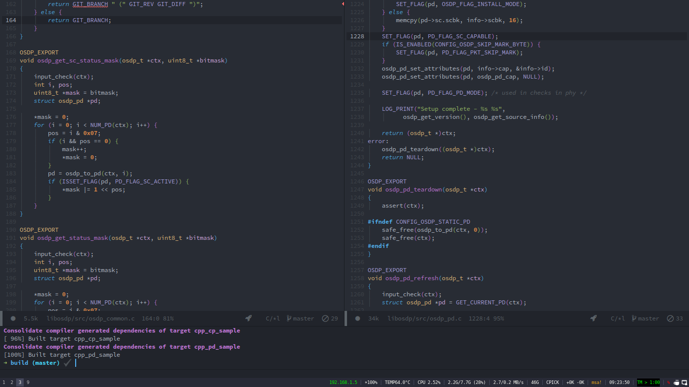
Task: Click the red percent tray icon
Action: pos(669,382)
